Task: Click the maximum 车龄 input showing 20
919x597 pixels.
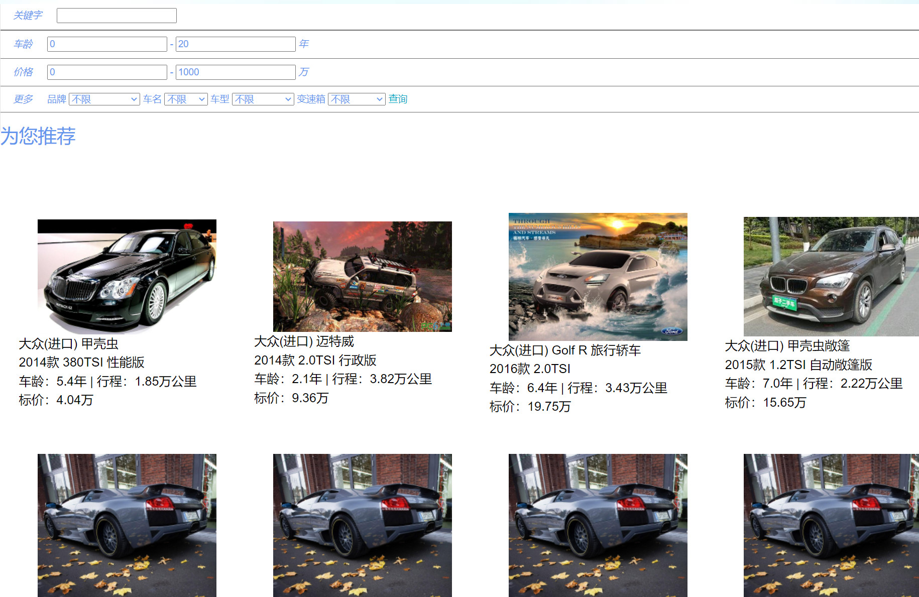Action: click(x=236, y=44)
